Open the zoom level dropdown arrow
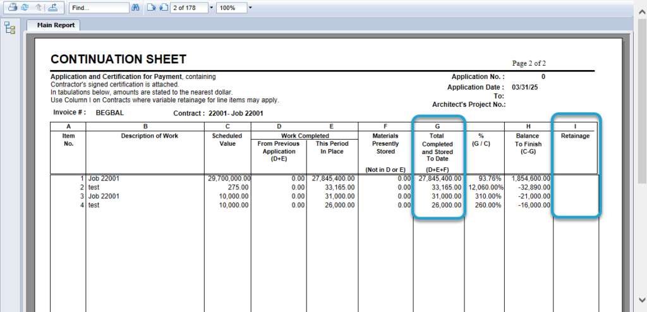 (x=250, y=8)
